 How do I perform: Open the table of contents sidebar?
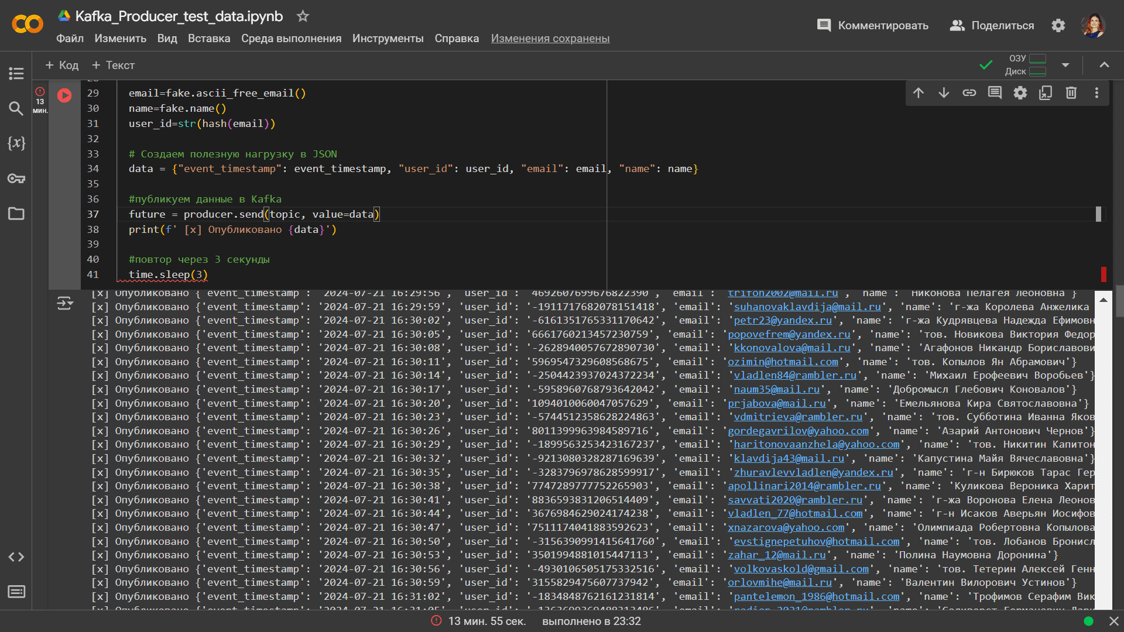pyautogui.click(x=16, y=73)
